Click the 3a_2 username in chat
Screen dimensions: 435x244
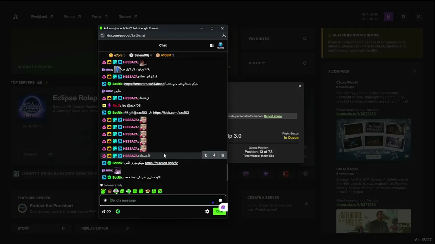(x=116, y=105)
